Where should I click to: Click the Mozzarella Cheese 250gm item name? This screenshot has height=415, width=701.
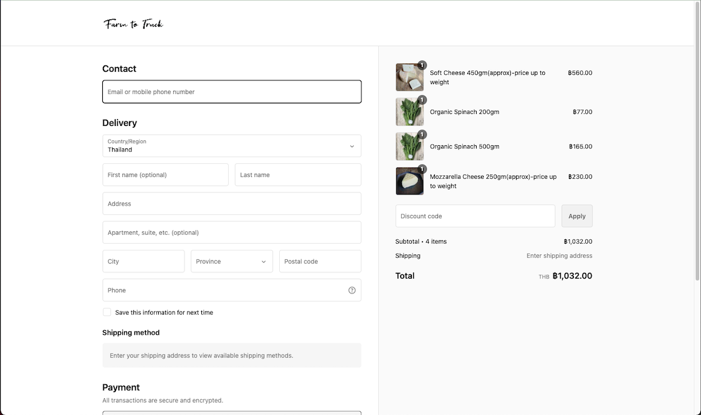(493, 181)
